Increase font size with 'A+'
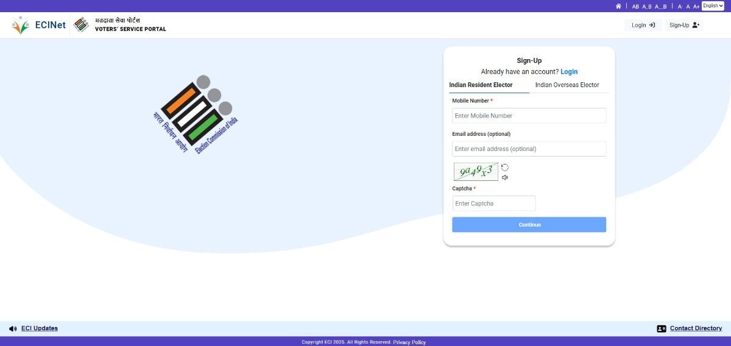The width and height of the screenshot is (731, 346). click(696, 6)
